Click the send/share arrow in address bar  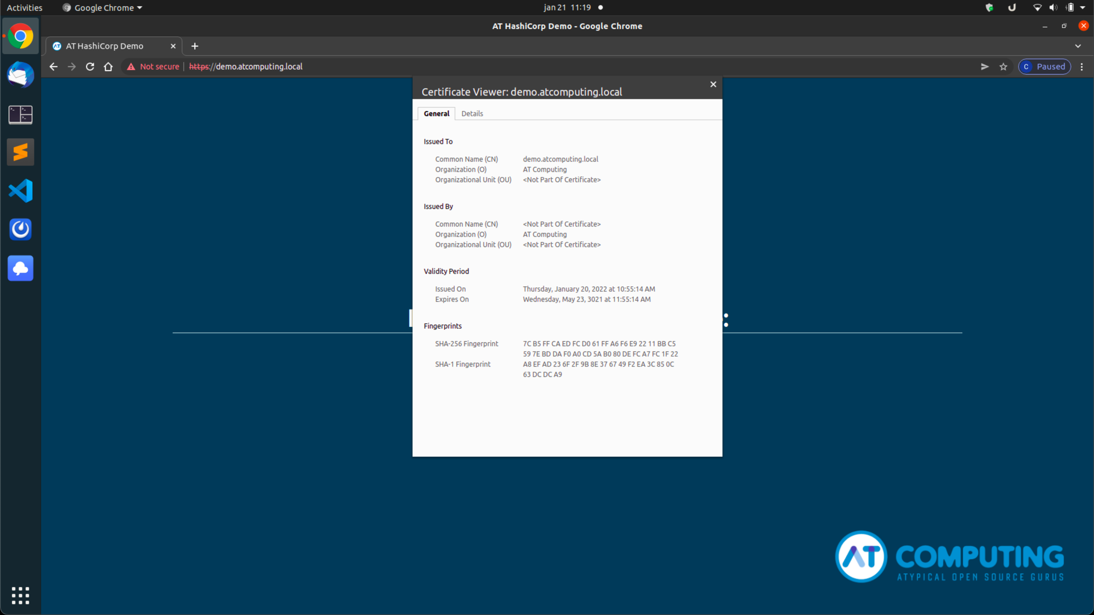click(x=985, y=67)
